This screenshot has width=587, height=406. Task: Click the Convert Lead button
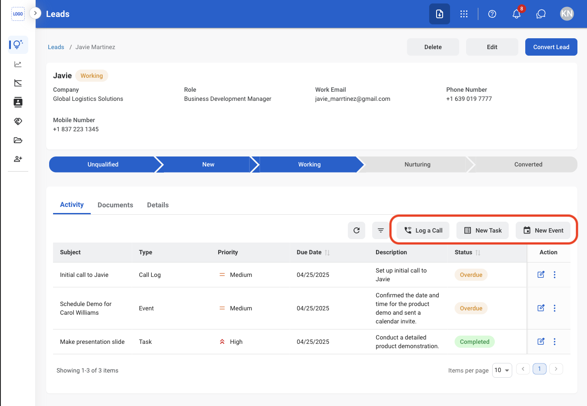551,47
